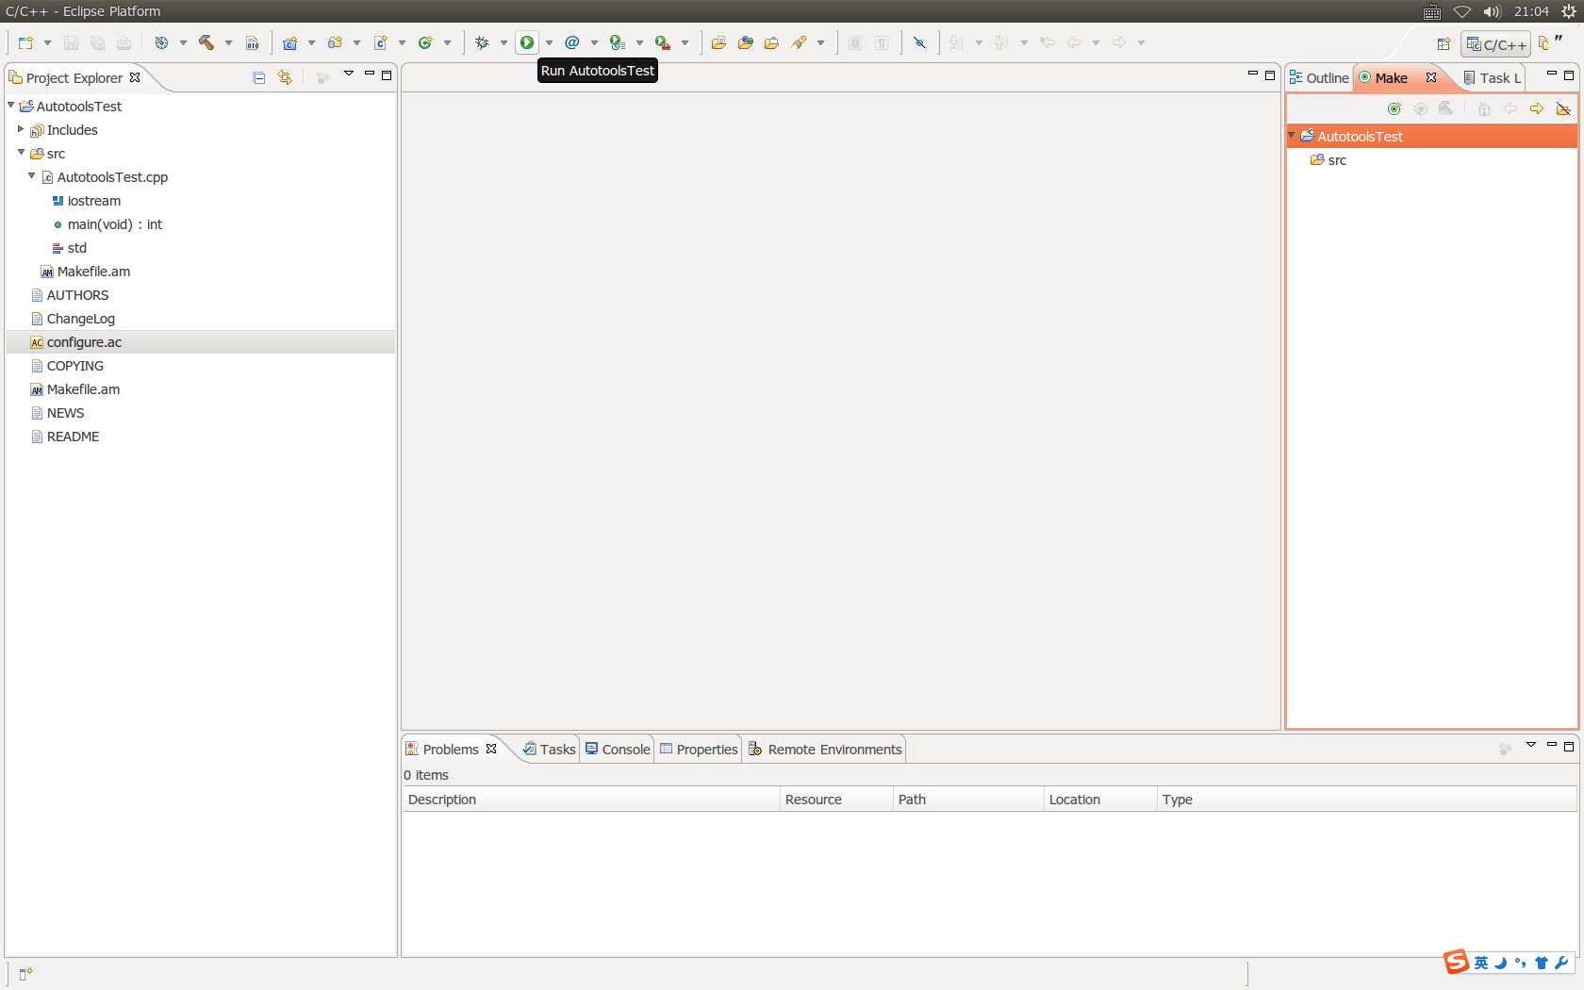Image resolution: width=1584 pixels, height=990 pixels.
Task: Open the Remote Environments tab
Action: 825,750
